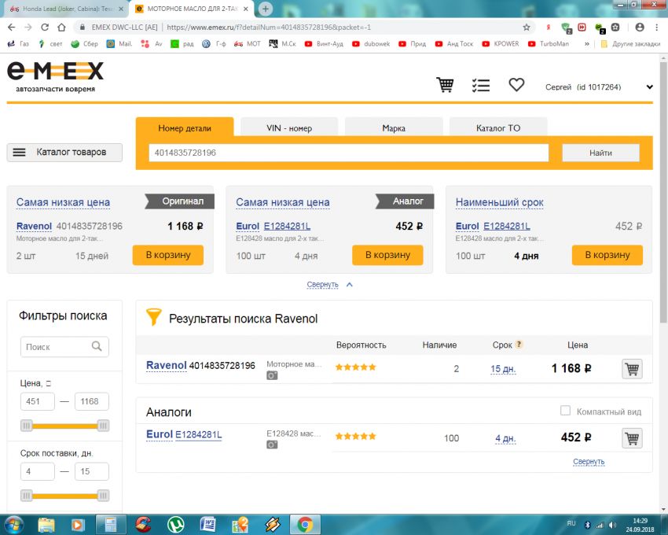Viewport: 668px width, 535px height.
Task: Open the Chrome three-dot menu
Action: [x=656, y=28]
